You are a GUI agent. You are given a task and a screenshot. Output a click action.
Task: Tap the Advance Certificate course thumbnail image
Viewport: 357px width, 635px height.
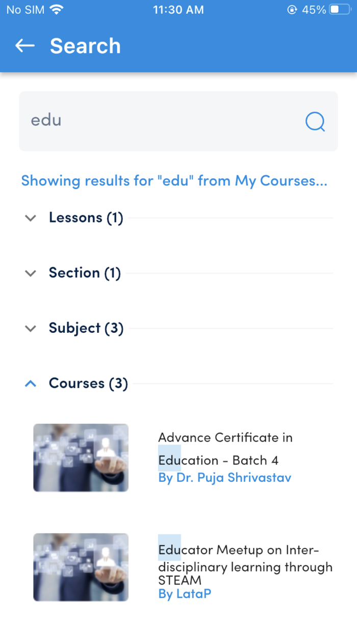pyautogui.click(x=81, y=457)
